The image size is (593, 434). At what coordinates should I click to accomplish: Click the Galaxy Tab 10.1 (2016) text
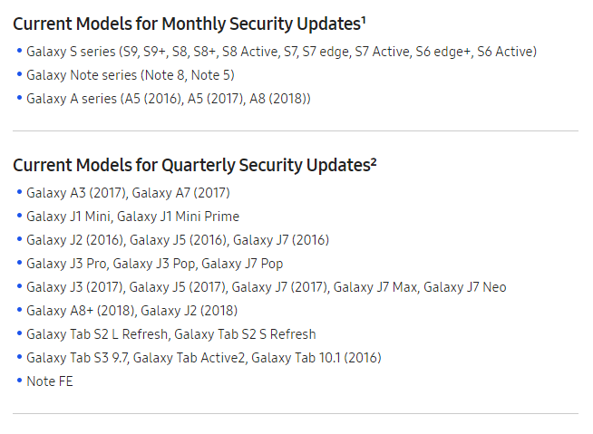(x=316, y=358)
